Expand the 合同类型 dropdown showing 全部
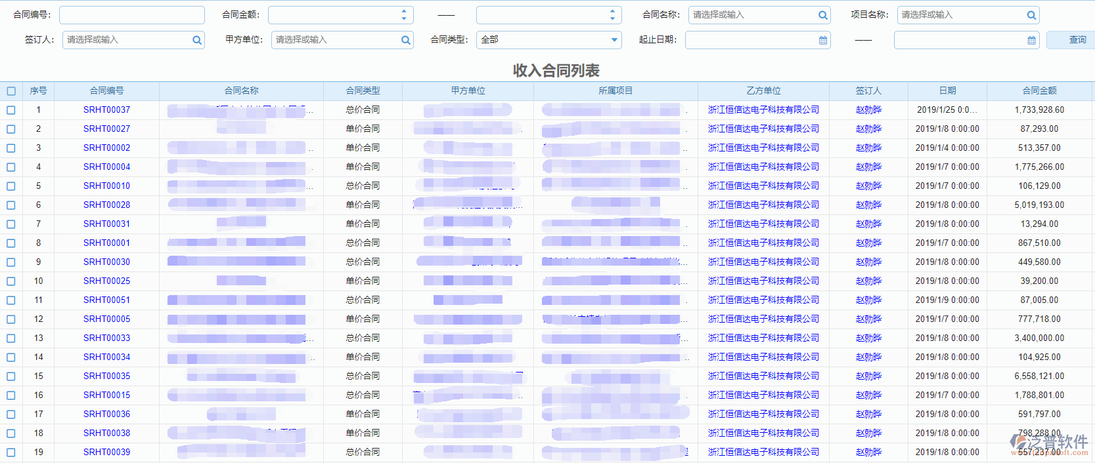 point(614,40)
